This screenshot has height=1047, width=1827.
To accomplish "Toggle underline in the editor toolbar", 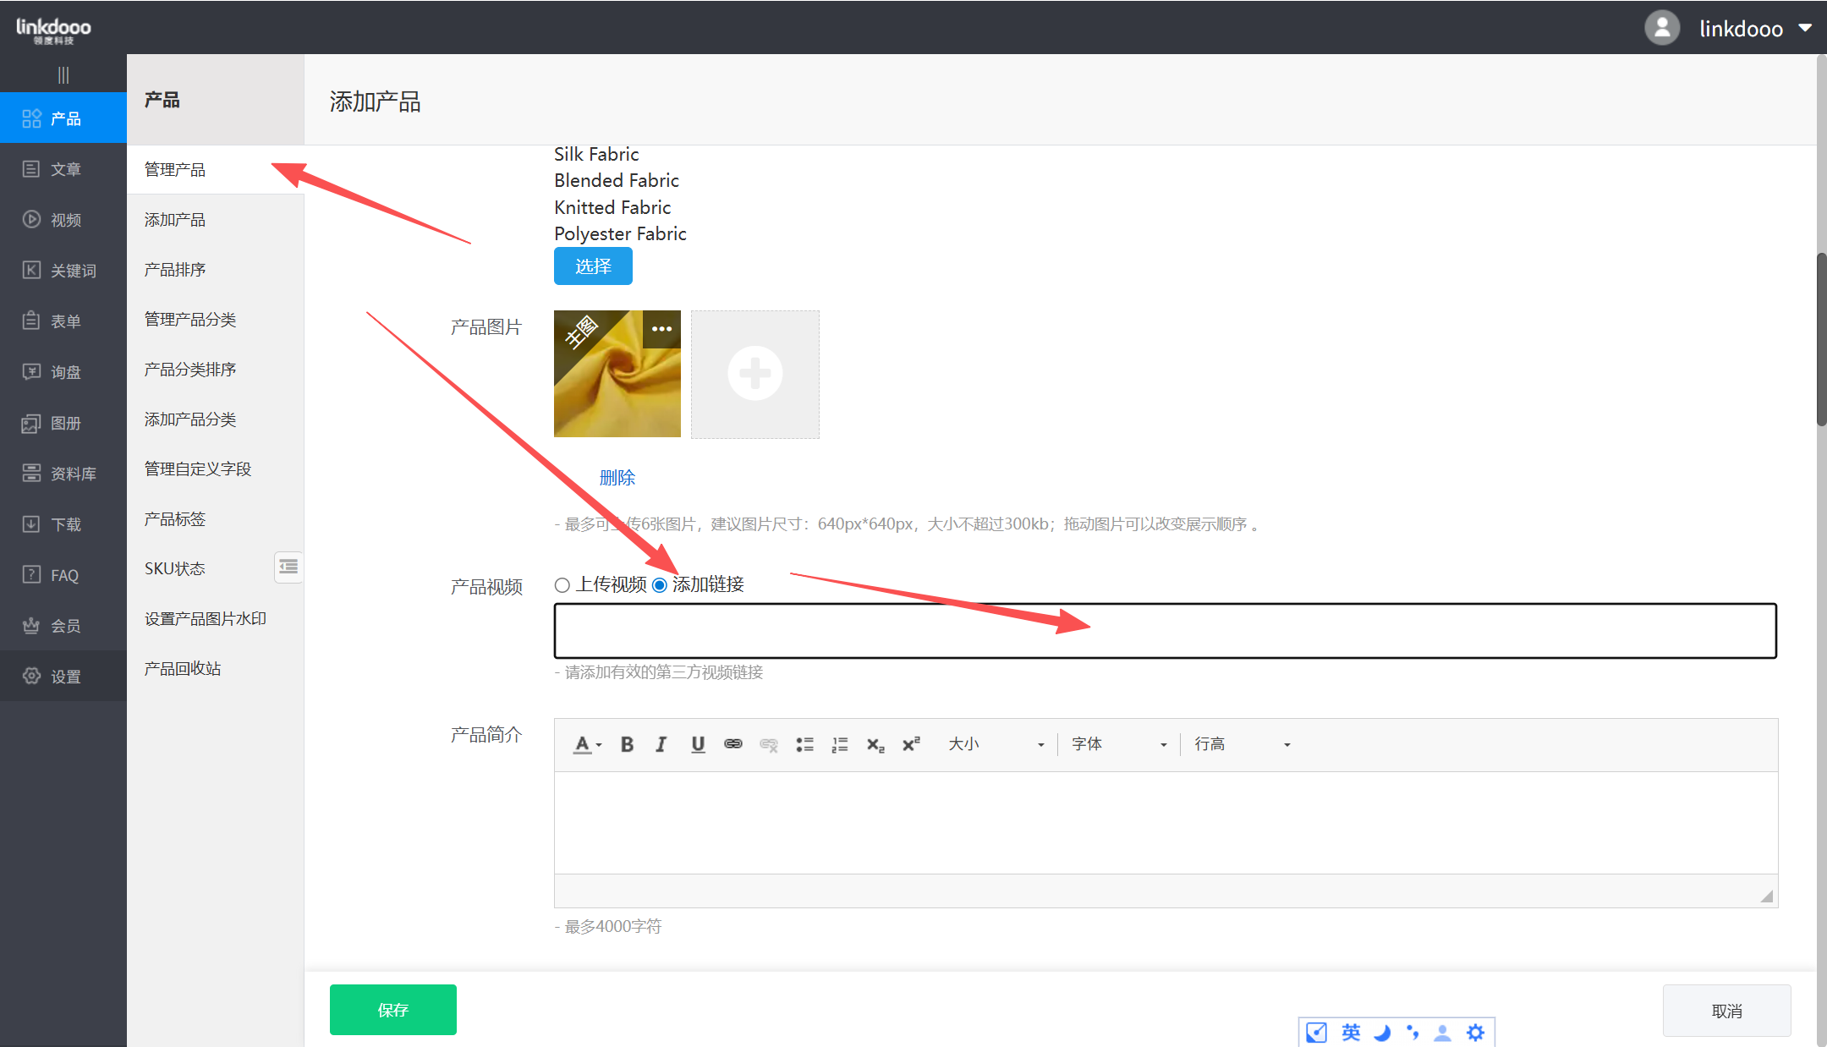I will point(698,744).
